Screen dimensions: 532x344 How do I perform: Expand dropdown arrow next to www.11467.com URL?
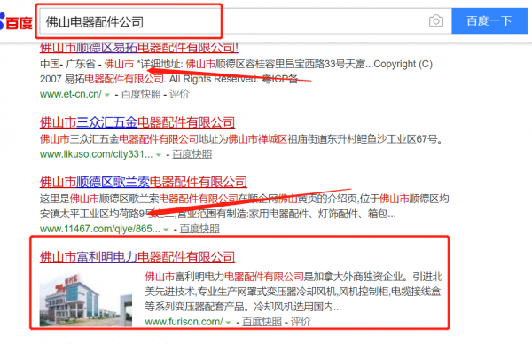166,230
